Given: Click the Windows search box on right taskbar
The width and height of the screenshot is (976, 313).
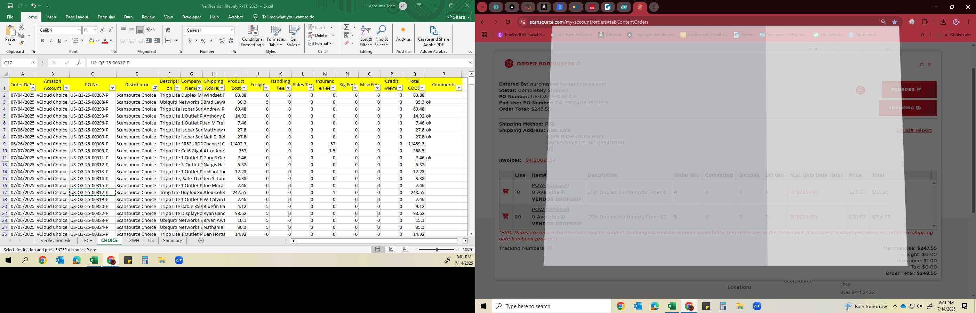Looking at the screenshot, I should tap(551, 306).
